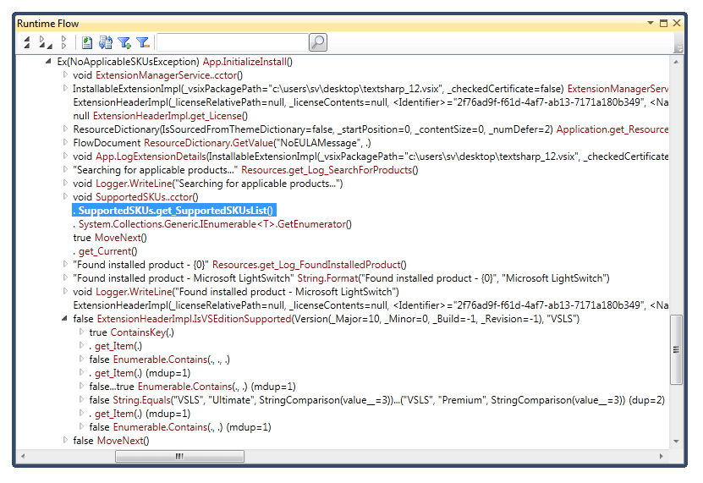The width and height of the screenshot is (703, 483).
Task: Select the String.Format "Microsoft LightSwitch" row text
Action: 342,278
